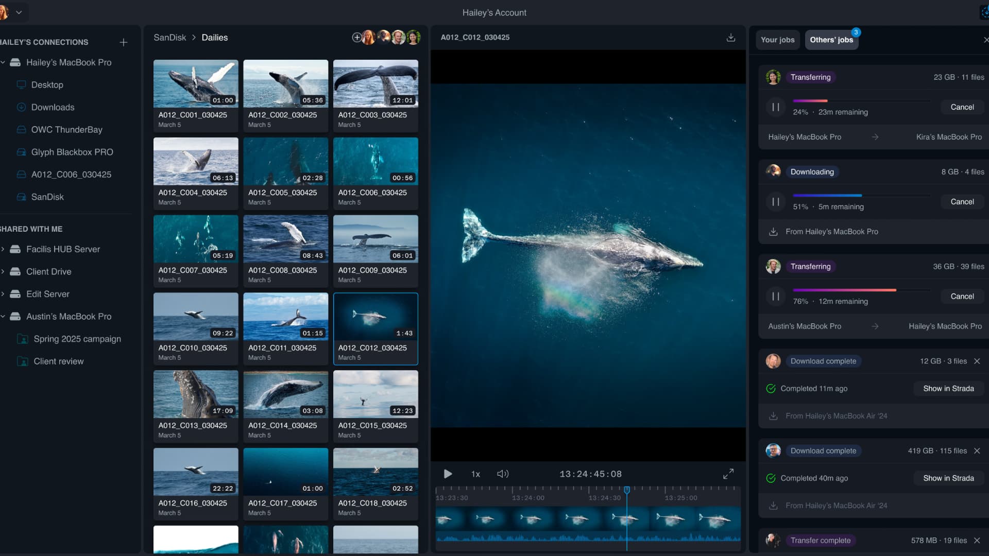Image resolution: width=989 pixels, height=556 pixels.
Task: Select the A012_C013_030425 thumbnail
Action: [196, 394]
